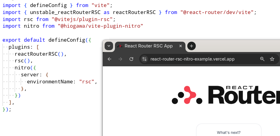Click the "What's next?" card heading
This screenshot has height=136, width=280.
[229, 132]
